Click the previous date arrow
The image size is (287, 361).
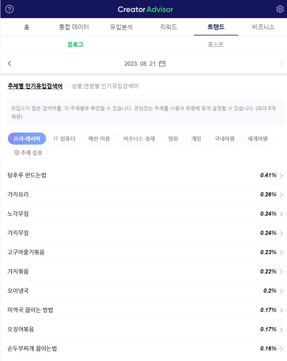coord(9,63)
